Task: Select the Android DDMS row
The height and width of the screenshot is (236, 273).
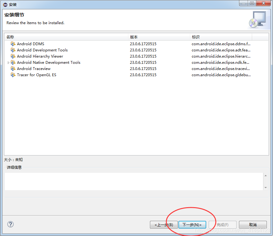Action: [137, 44]
